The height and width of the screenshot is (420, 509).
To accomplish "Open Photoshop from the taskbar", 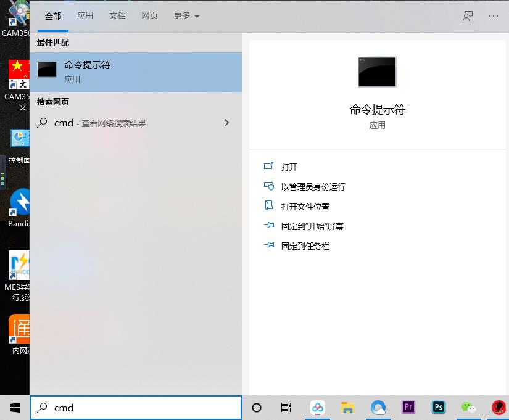I will pos(438,408).
